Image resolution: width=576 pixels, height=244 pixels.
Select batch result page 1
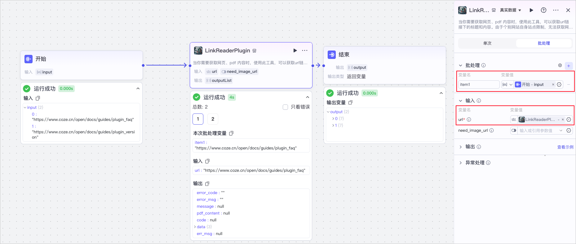coord(198,119)
